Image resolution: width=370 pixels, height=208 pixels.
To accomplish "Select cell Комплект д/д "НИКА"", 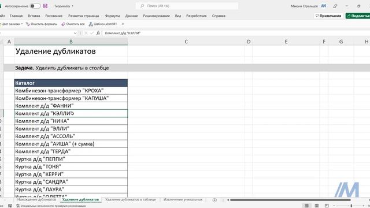I will point(71,121).
